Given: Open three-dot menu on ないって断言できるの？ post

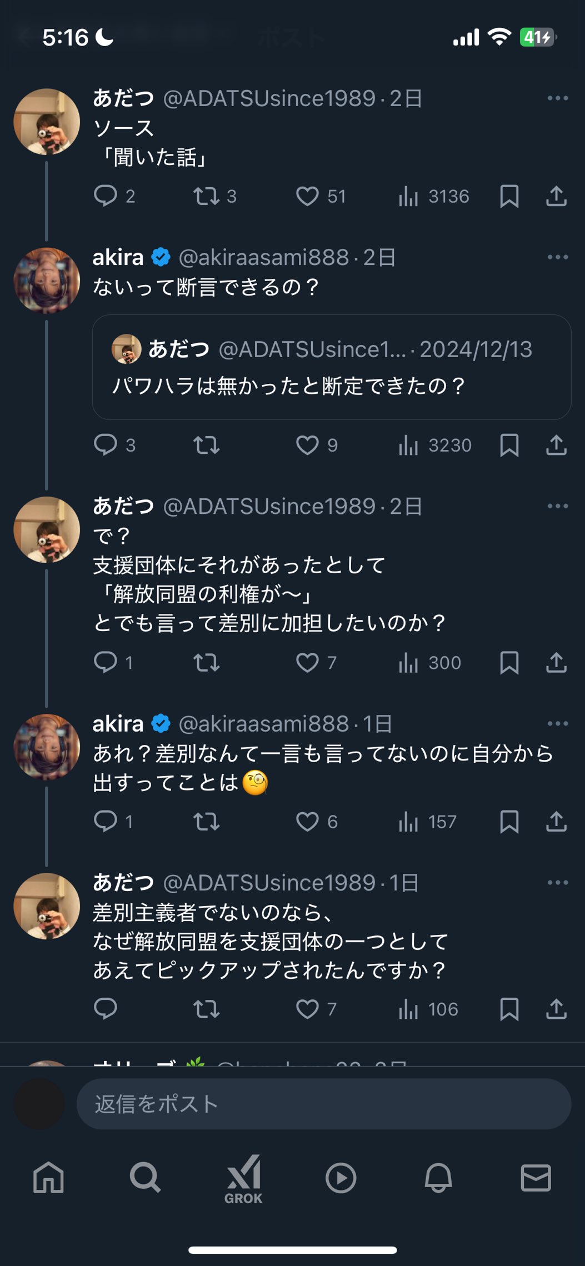Looking at the screenshot, I should click(x=557, y=257).
